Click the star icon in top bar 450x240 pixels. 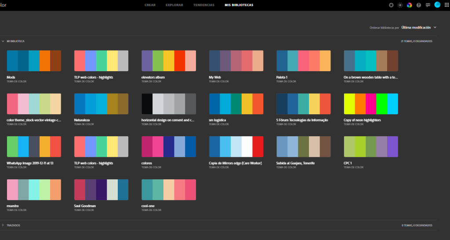[391, 5]
